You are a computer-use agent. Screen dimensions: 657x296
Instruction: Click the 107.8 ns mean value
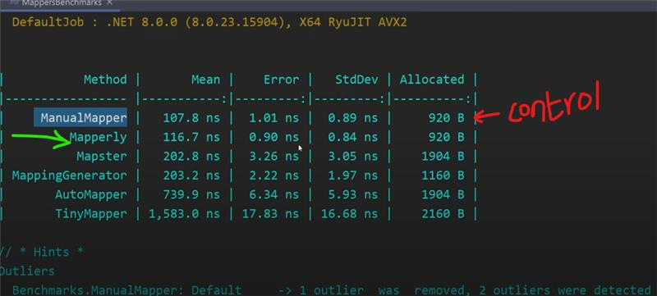(x=191, y=118)
